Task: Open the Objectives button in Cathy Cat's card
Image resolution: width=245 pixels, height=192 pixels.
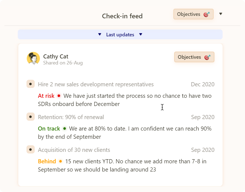Action: [x=194, y=57]
